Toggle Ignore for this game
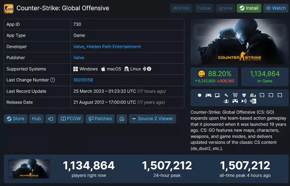The width and height of the screenshot is (290, 186). 225,8
